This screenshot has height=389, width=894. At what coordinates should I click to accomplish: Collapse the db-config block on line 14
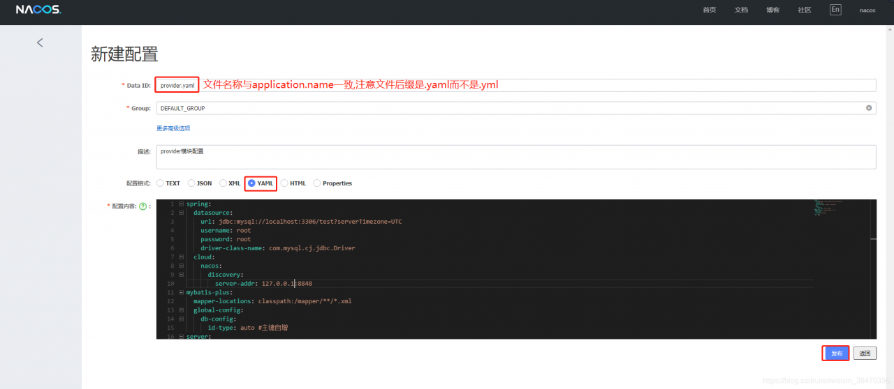tap(182, 319)
